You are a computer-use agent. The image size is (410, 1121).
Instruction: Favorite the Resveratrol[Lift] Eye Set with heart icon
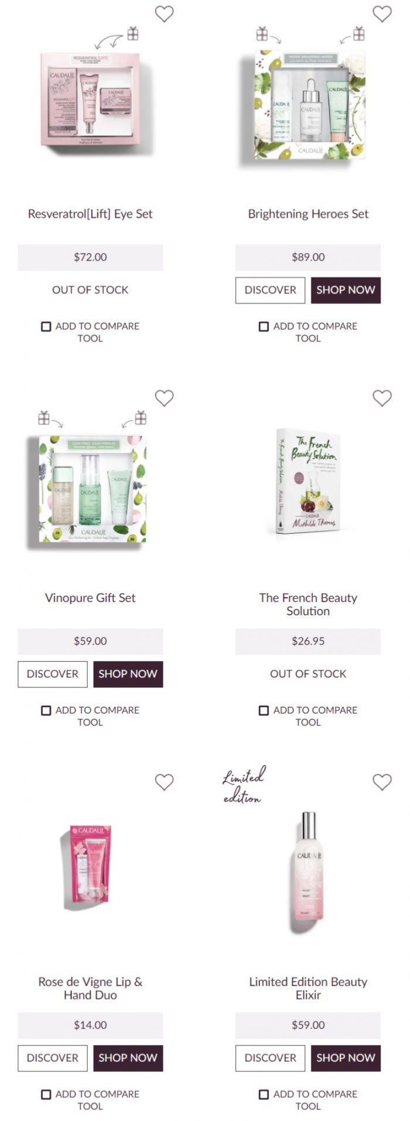[x=164, y=13]
